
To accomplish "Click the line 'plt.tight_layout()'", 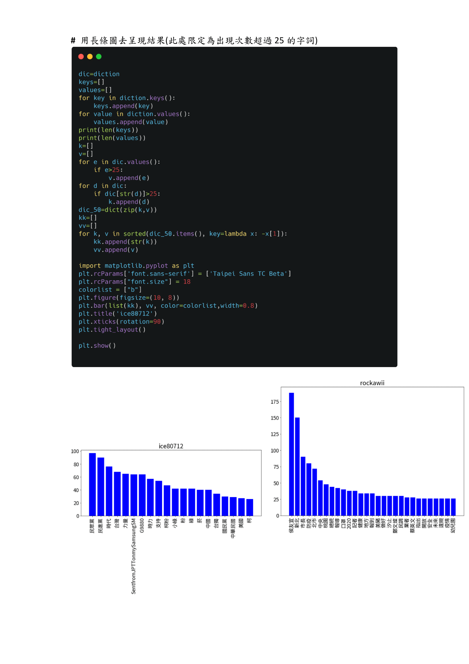I will pos(112,330).
